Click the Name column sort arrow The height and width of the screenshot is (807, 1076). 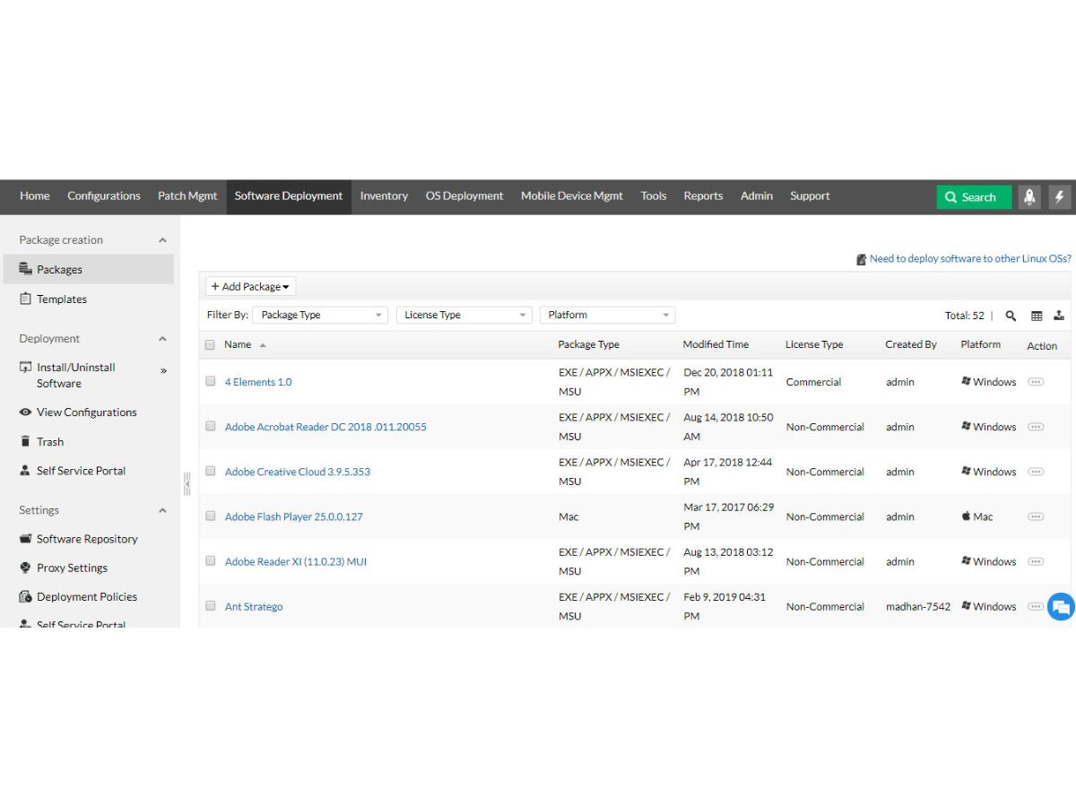coord(263,345)
